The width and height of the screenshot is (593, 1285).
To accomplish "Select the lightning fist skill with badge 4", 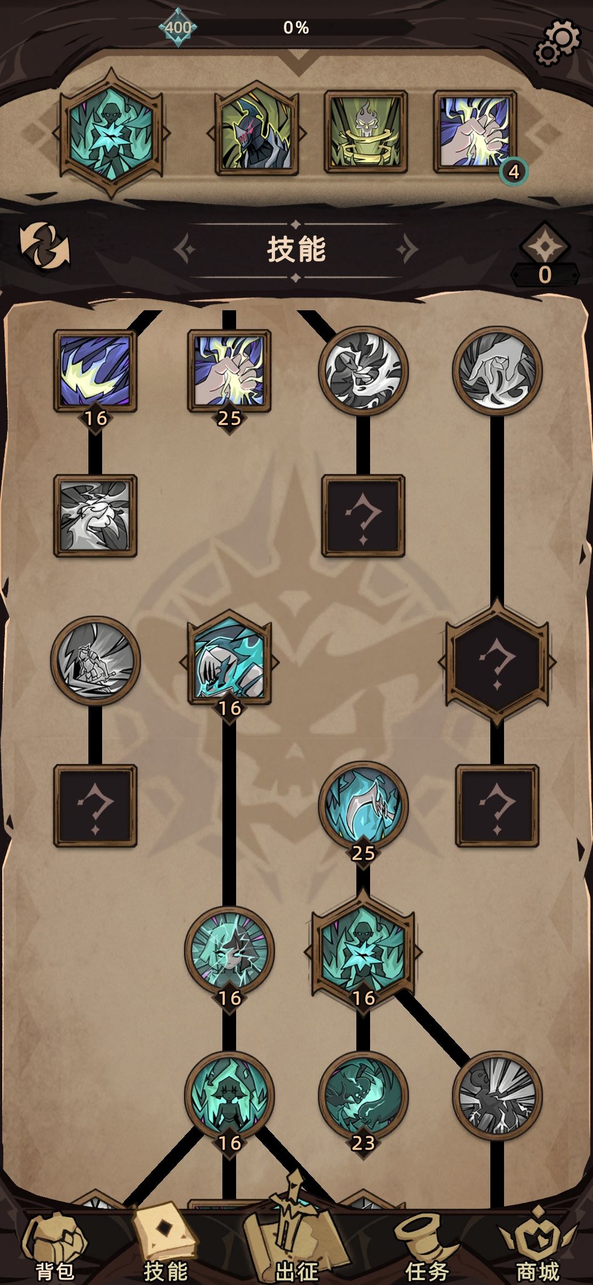I will coord(475,132).
